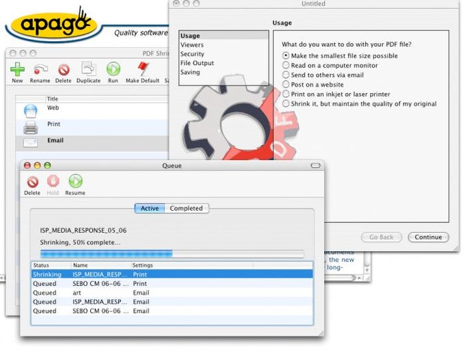The width and height of the screenshot is (465, 351).
Task: Click the green New plus icon
Action: (18, 70)
